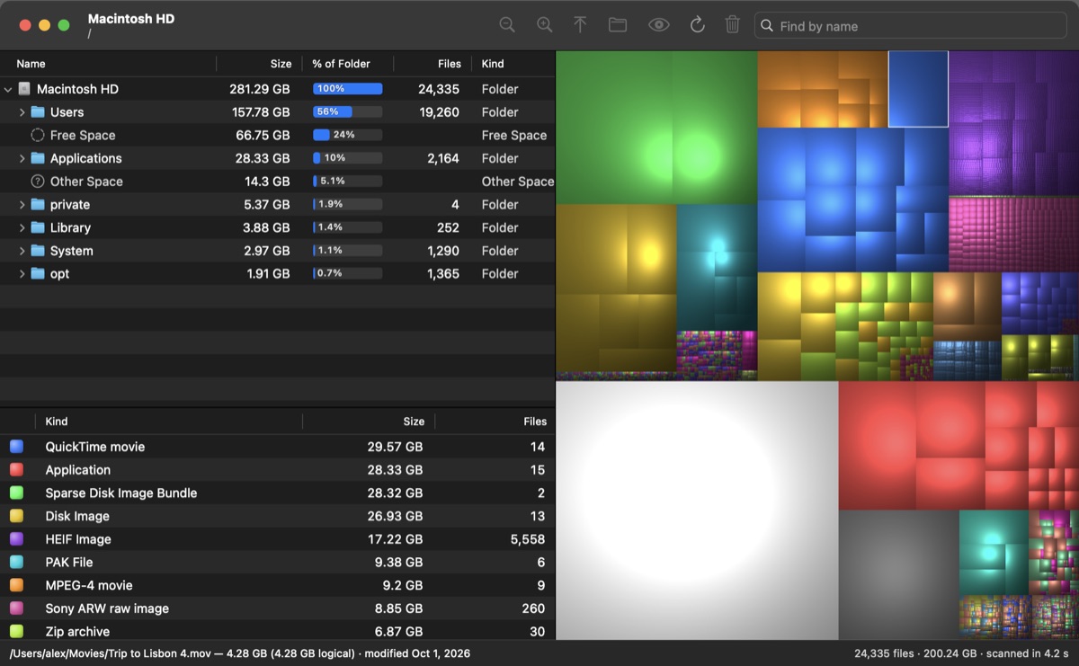Sort by % of Folder column header
1079x666 pixels.
(x=347, y=64)
